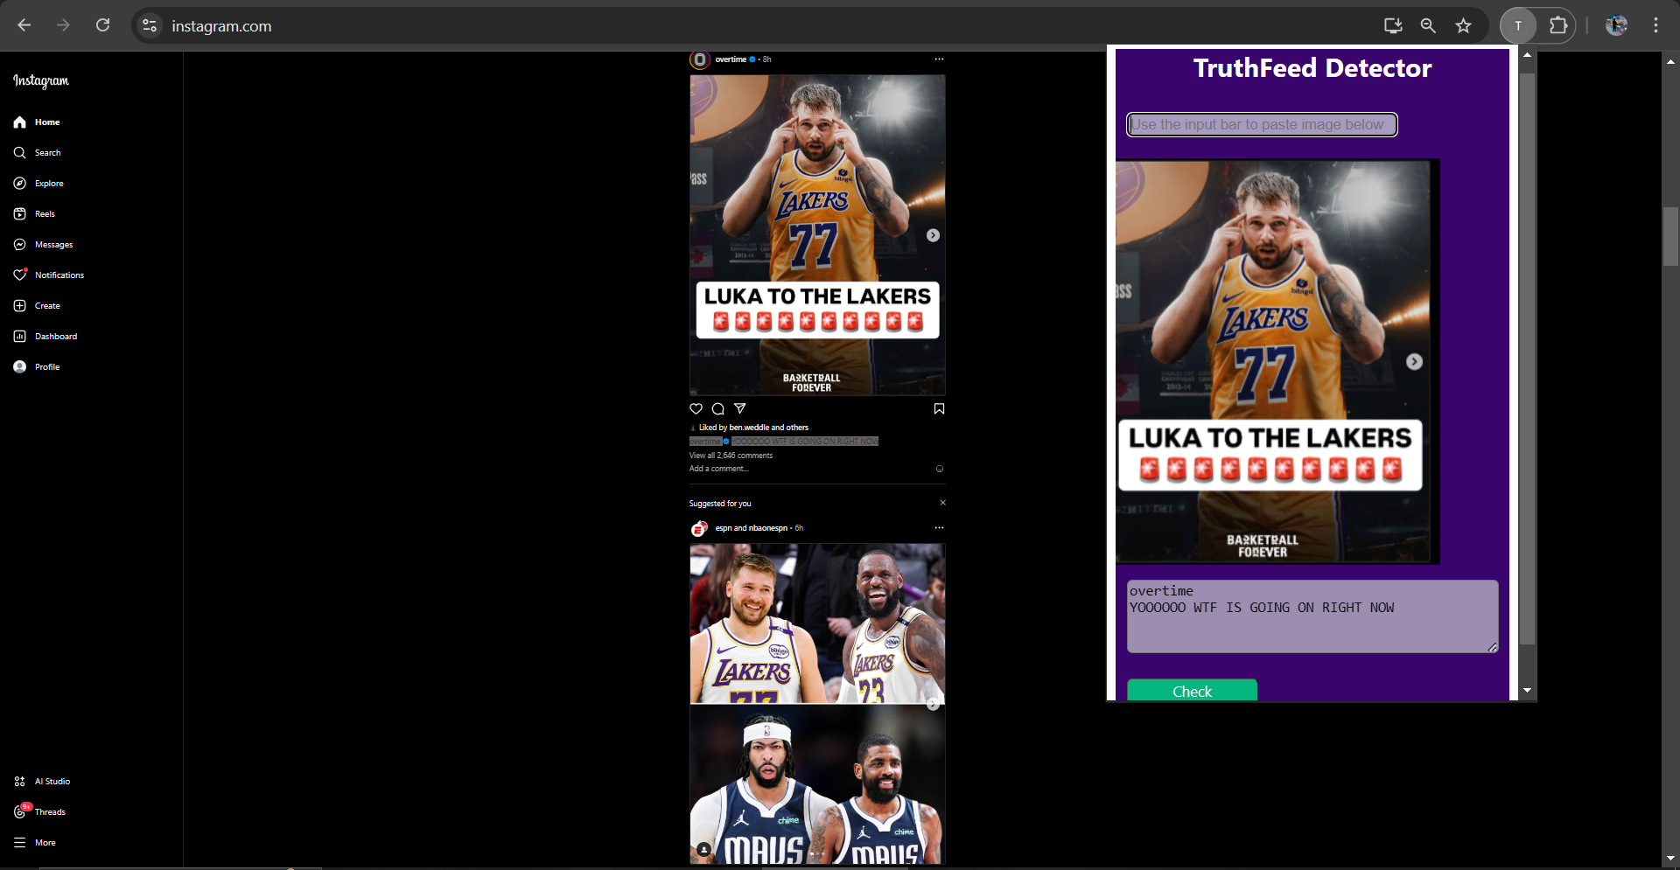This screenshot has width=1680, height=870.
Task: Open Notifications in the sidebar
Action: pos(49,275)
